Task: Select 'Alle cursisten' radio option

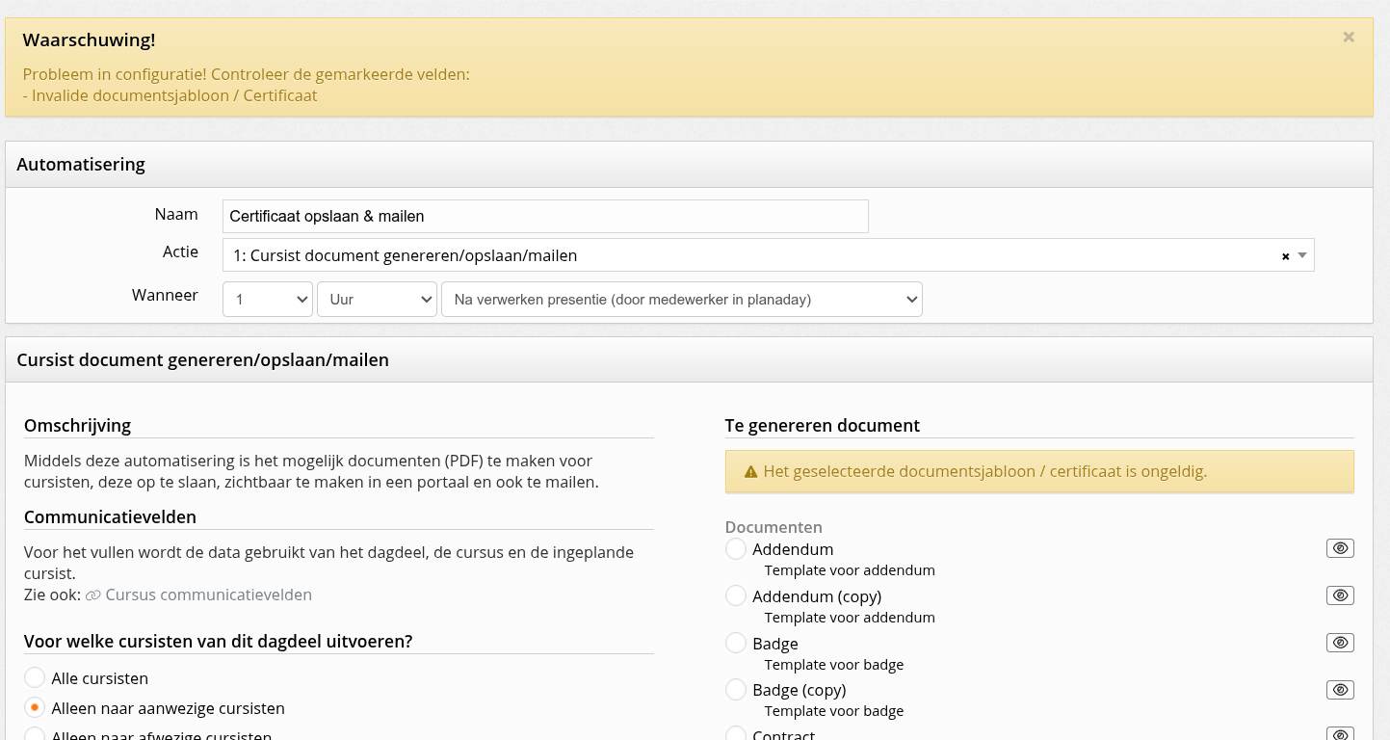Action: (x=35, y=678)
